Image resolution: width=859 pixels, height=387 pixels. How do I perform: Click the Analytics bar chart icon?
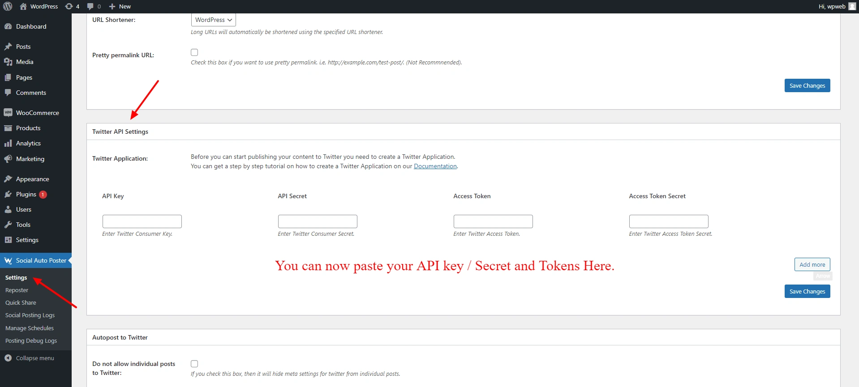8,143
